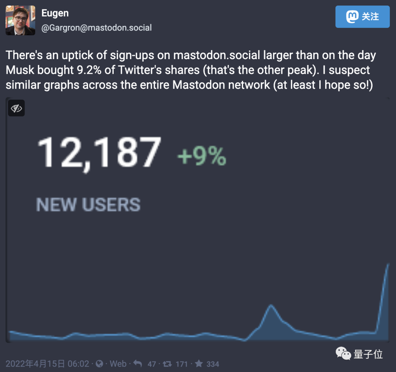Click the globe public visibility icon
The width and height of the screenshot is (396, 372).
[99, 364]
